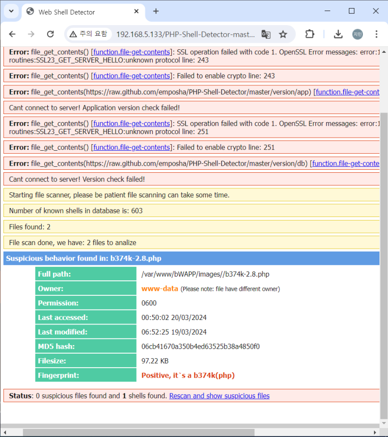
Task: Click the vertical scrollbar thumb
Action: pos(384,265)
